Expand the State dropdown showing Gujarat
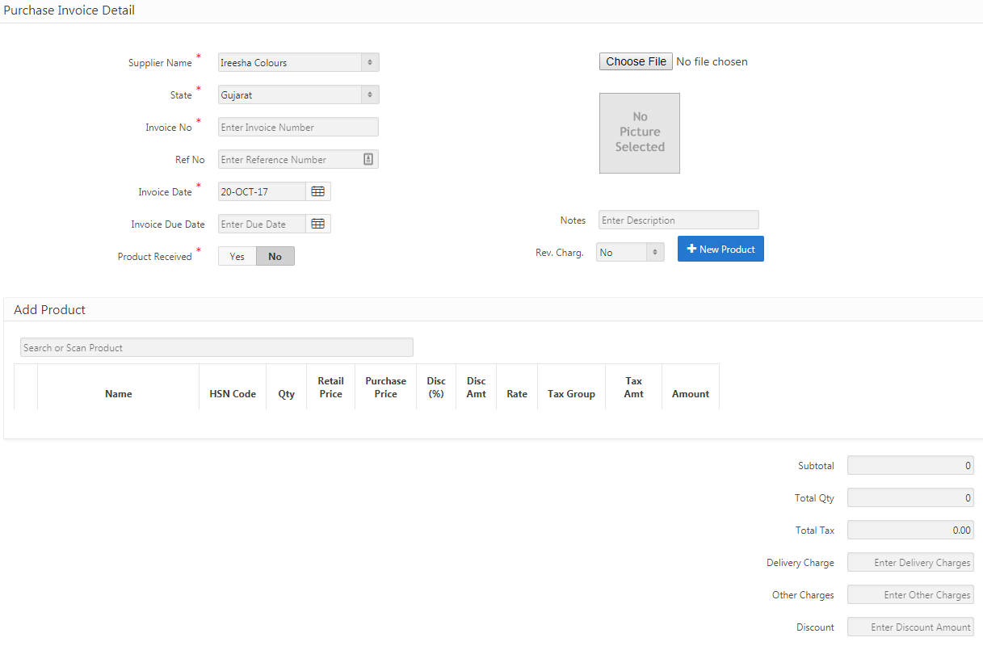Image resolution: width=983 pixels, height=646 pixels. 298,94
